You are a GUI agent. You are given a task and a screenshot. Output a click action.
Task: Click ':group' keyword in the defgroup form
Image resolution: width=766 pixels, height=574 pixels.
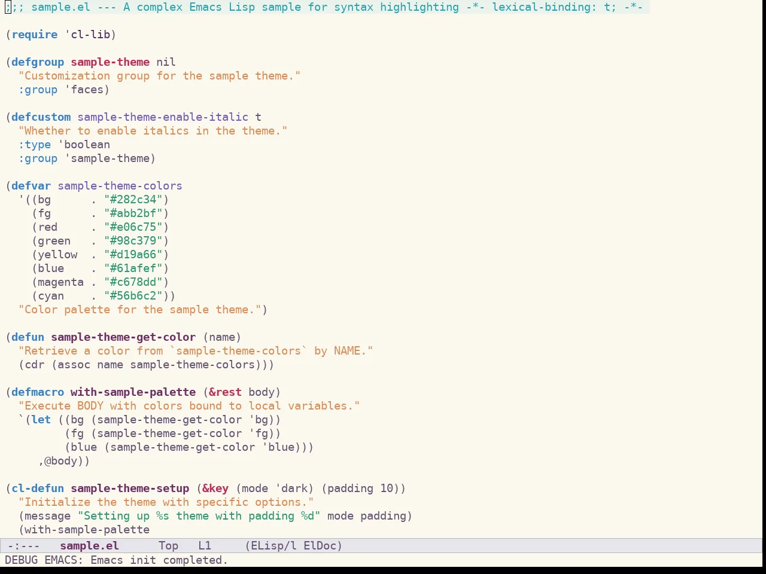point(38,90)
